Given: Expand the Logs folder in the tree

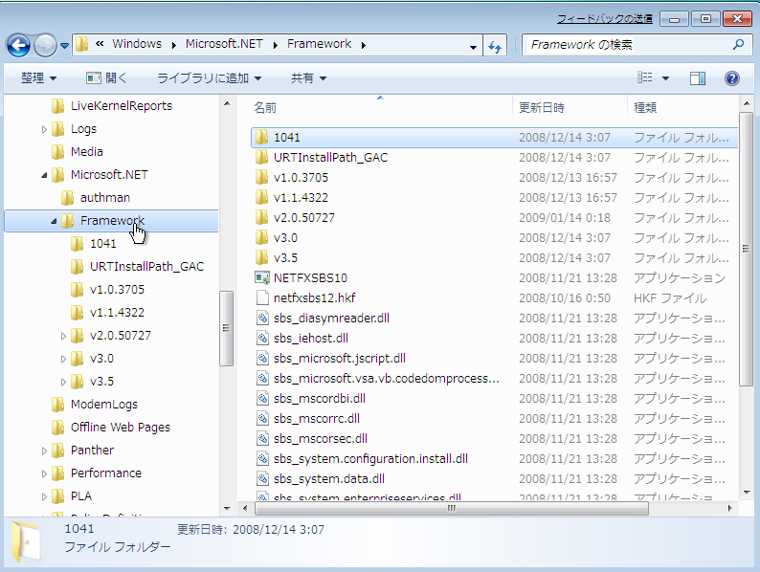Looking at the screenshot, I should coord(44,129).
